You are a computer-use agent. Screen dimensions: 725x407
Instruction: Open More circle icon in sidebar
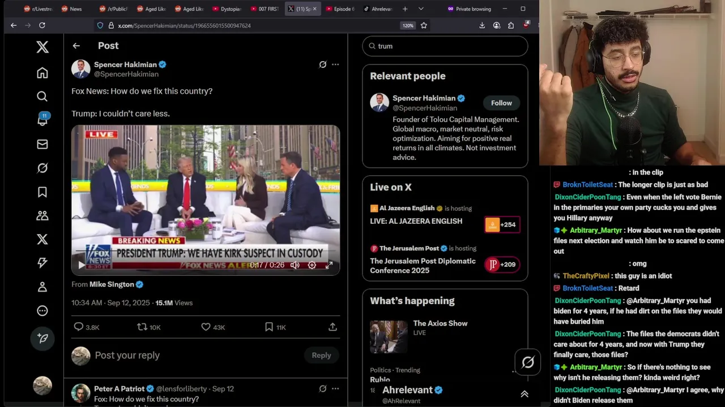pos(42,310)
